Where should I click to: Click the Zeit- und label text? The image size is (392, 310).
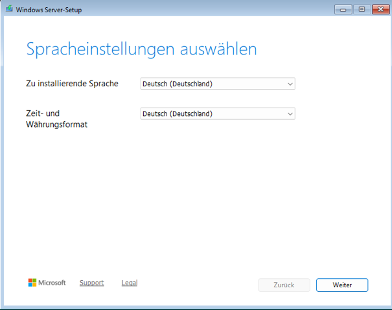43,113
